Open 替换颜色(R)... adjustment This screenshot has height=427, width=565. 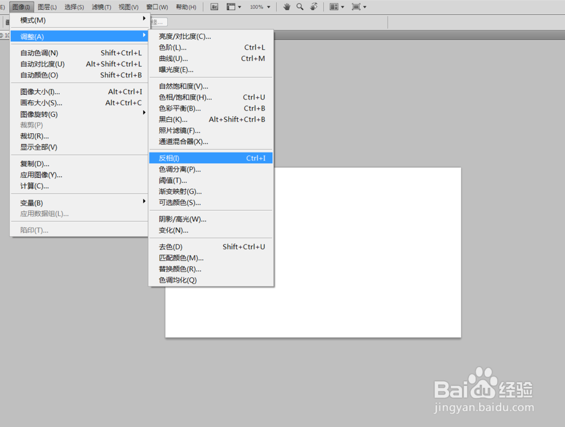click(x=211, y=269)
